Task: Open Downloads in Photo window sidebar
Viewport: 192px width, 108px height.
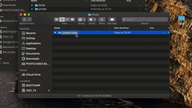Action: pyautogui.click(x=32, y=59)
